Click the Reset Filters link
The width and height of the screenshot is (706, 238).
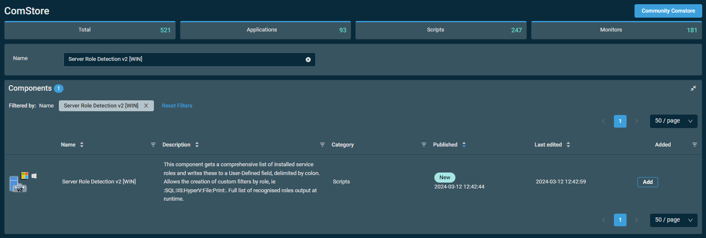(177, 106)
